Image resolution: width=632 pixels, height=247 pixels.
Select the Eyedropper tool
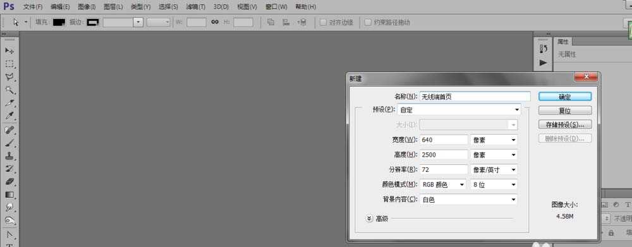[9, 116]
